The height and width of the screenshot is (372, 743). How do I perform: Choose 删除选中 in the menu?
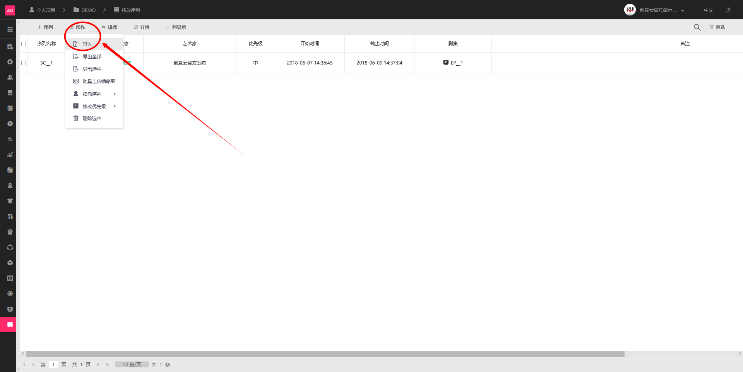coord(92,119)
